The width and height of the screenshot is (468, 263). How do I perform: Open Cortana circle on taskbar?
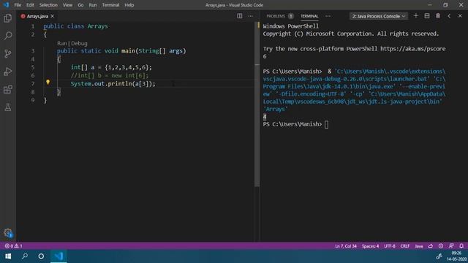pyautogui.click(x=41, y=256)
